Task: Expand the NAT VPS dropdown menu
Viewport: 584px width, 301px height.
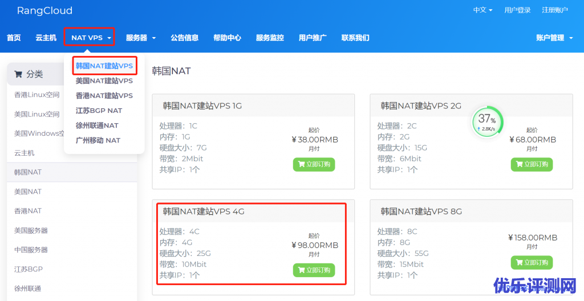Action: click(90, 38)
